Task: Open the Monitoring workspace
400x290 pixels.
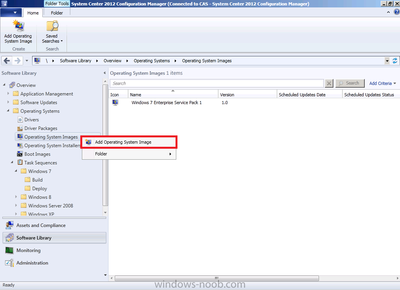Action: (54, 250)
